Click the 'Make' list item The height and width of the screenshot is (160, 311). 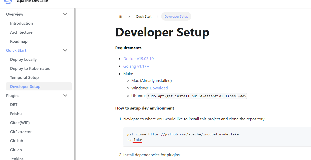[x=128, y=74]
